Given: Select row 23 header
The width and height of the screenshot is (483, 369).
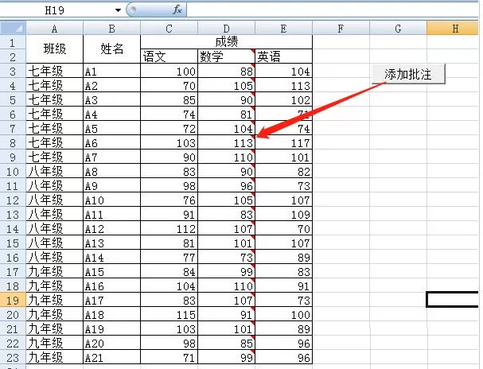Looking at the screenshot, I should pyautogui.click(x=13, y=357).
